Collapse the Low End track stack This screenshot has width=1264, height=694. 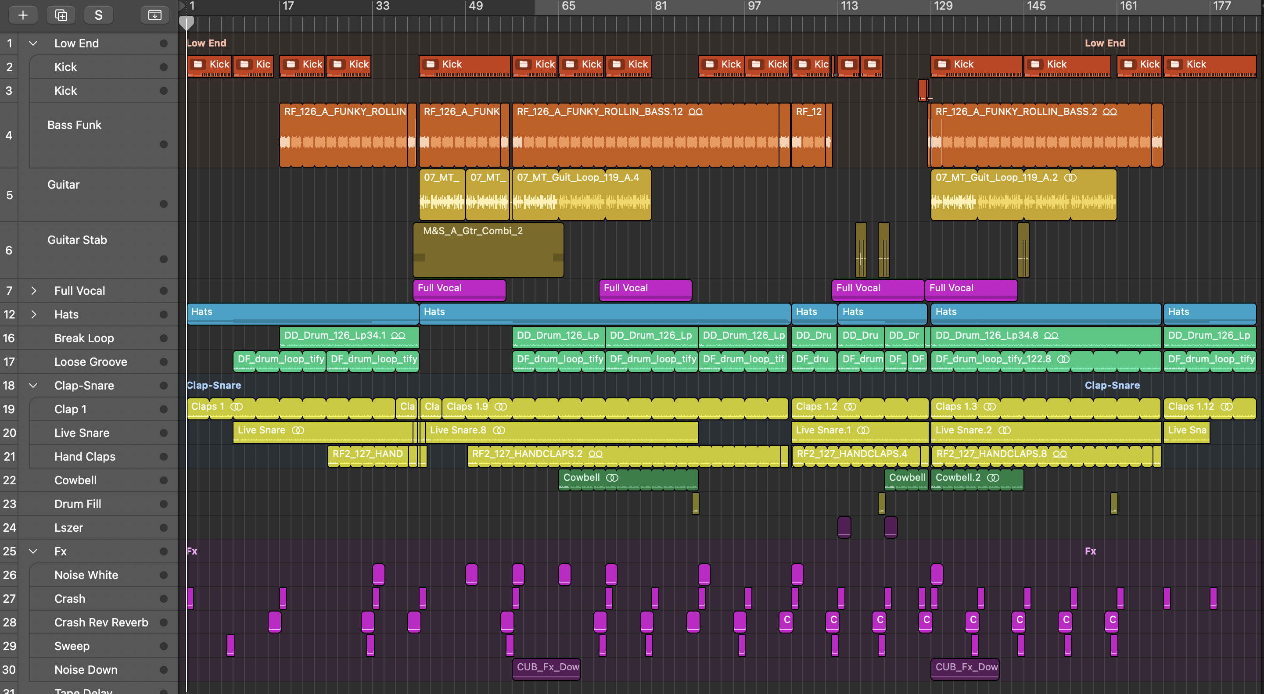33,43
